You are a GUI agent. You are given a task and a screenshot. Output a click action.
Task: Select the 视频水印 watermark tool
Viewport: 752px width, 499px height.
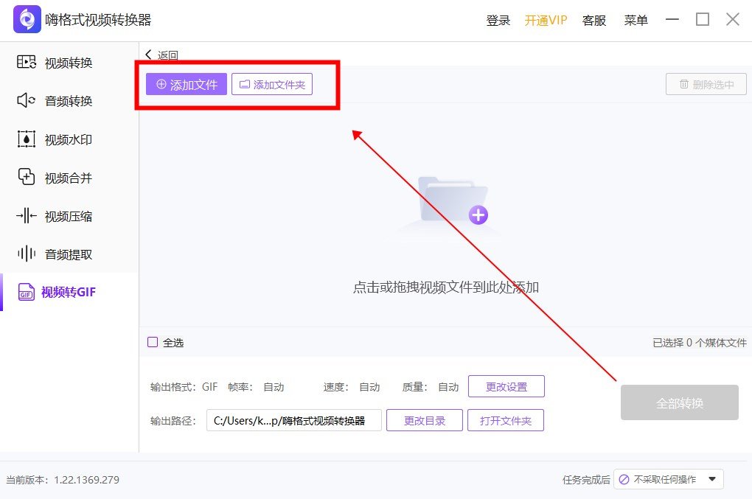[63, 139]
